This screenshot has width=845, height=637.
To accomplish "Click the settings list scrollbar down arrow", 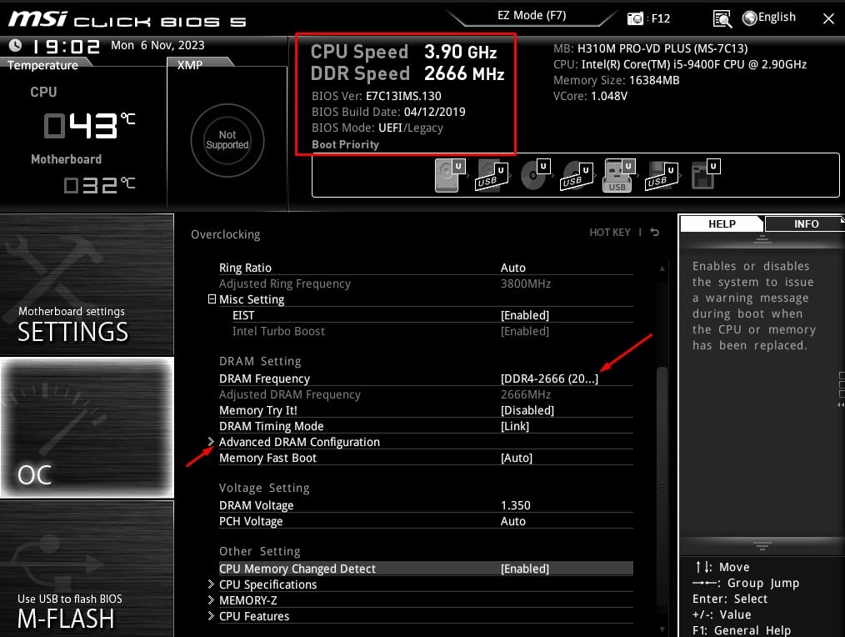I will point(662,629).
